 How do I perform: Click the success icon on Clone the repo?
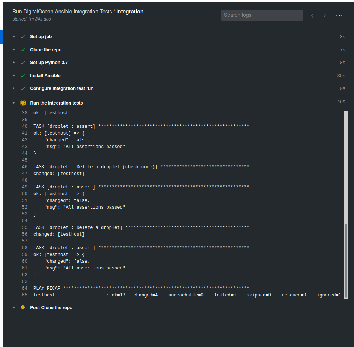22,49
